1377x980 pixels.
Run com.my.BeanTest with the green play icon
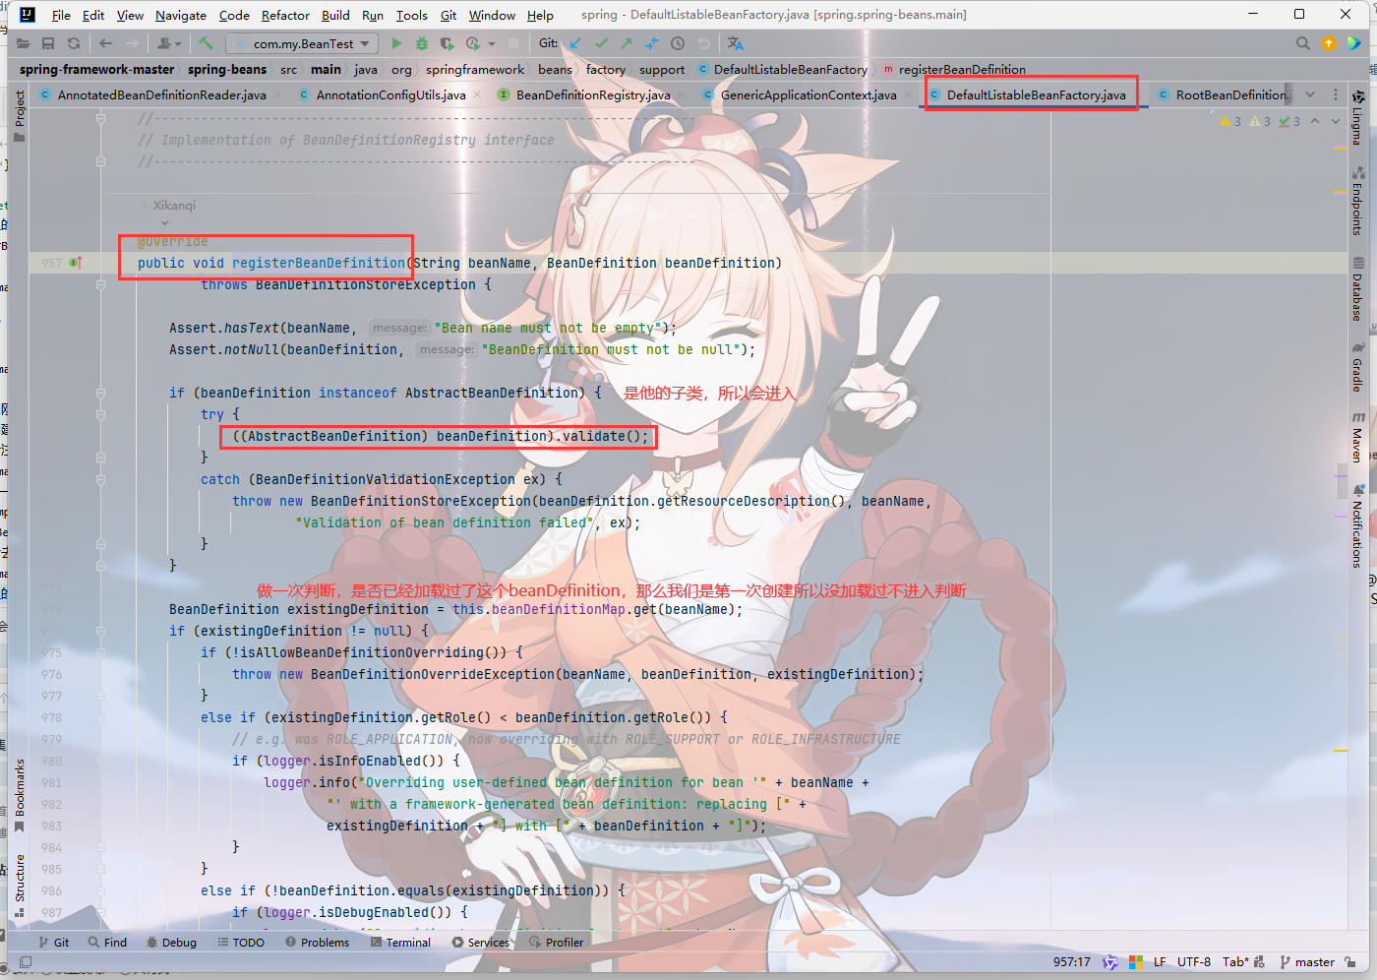pos(396,43)
